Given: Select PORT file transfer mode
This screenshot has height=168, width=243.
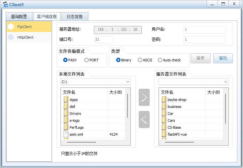Looking at the screenshot, I should pyautogui.click(x=87, y=60).
